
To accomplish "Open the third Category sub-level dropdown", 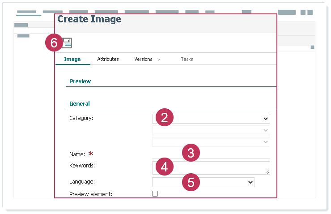I will pyautogui.click(x=211, y=142).
